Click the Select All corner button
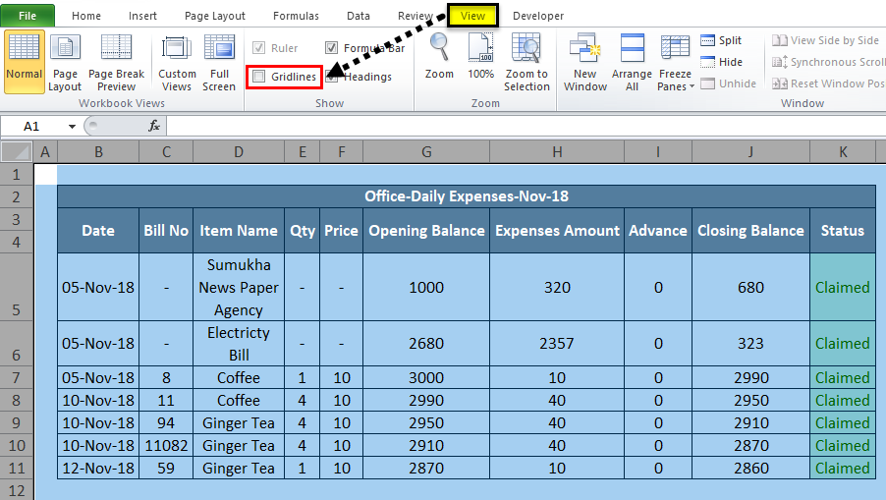Viewport: 886px width, 500px height. coord(16,152)
